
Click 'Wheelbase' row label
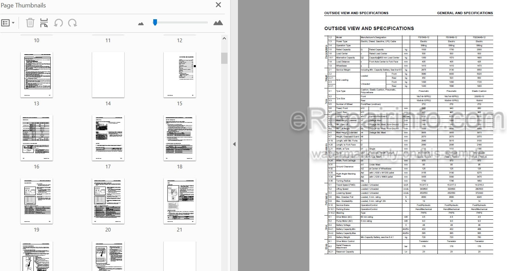tap(342, 66)
